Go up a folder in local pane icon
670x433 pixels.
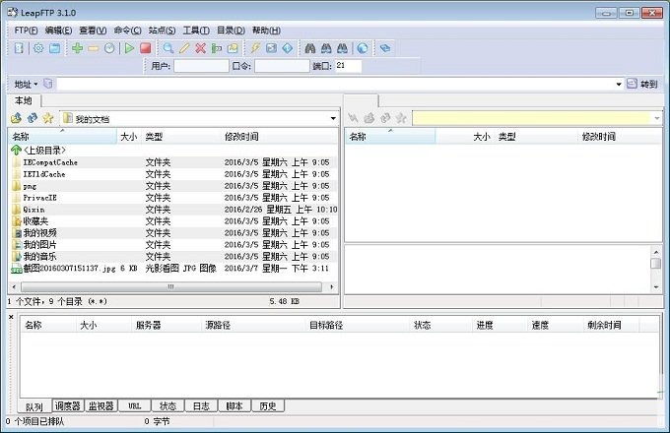tap(16, 118)
